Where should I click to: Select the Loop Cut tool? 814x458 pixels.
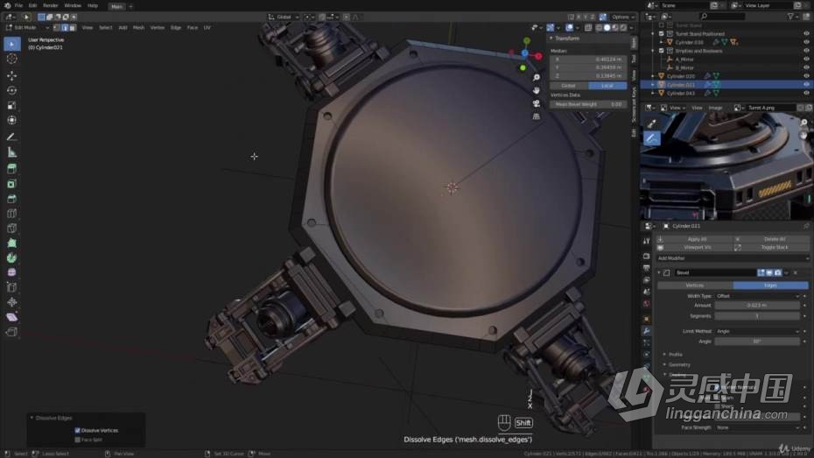[x=12, y=214]
